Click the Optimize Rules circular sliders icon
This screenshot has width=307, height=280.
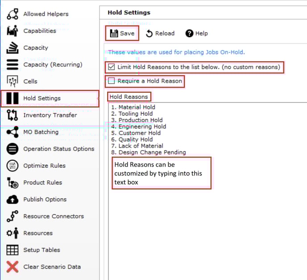tap(12, 166)
